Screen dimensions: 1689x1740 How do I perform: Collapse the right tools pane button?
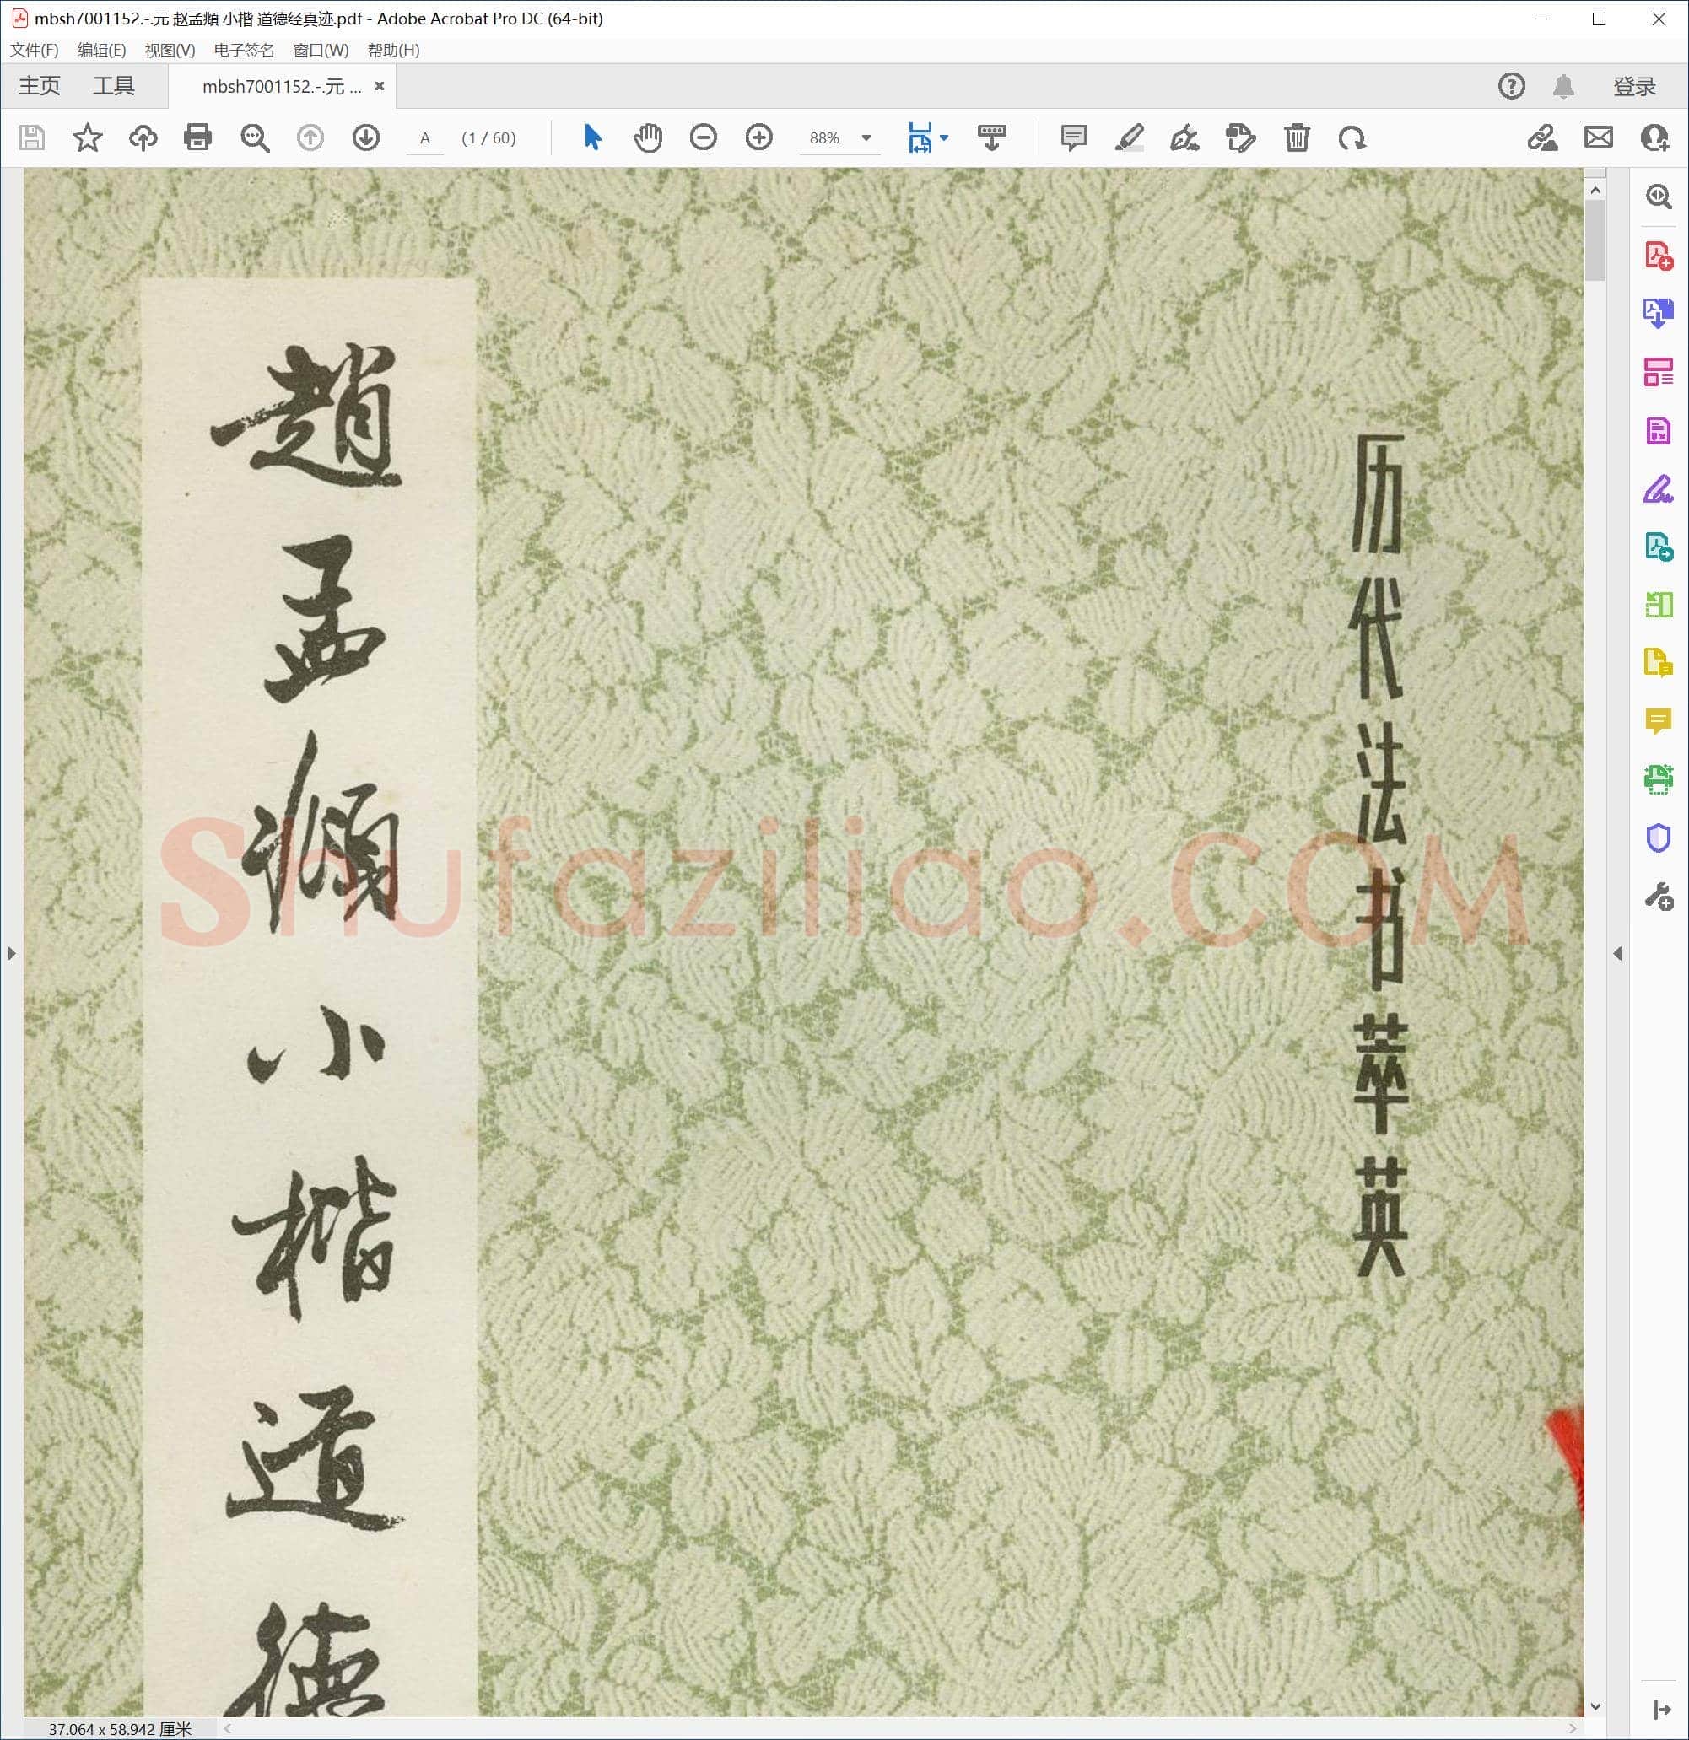[1661, 1709]
